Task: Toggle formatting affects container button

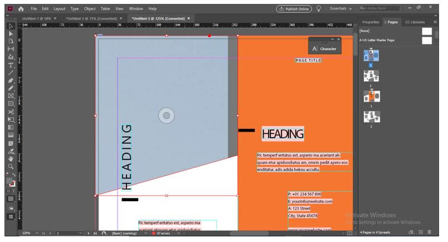Action: point(8,191)
